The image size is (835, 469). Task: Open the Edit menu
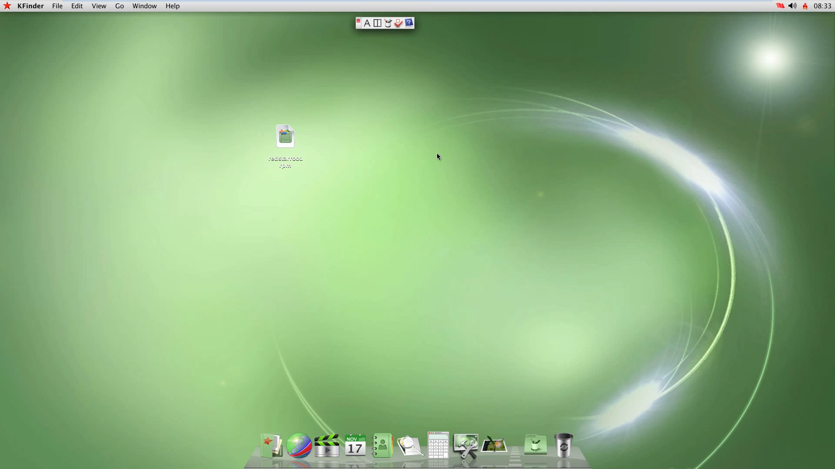[x=77, y=6]
